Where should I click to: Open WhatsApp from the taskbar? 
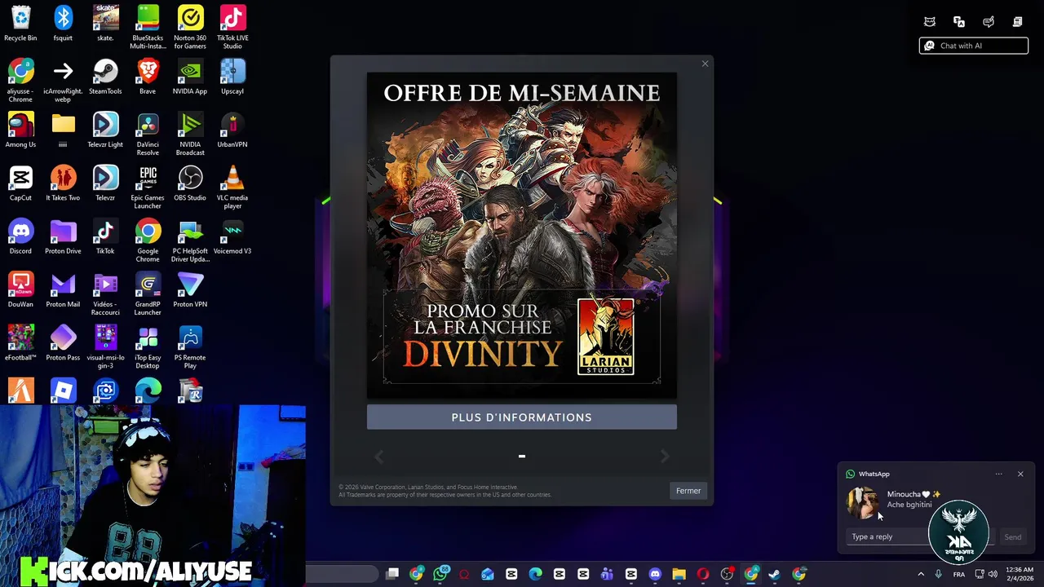(x=440, y=574)
